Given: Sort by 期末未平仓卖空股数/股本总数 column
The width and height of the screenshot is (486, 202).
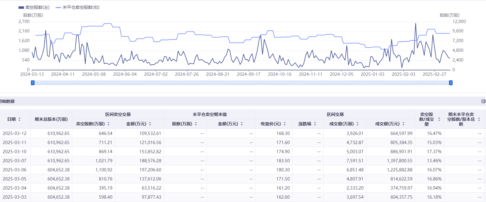Looking at the screenshot, I should point(479,119).
